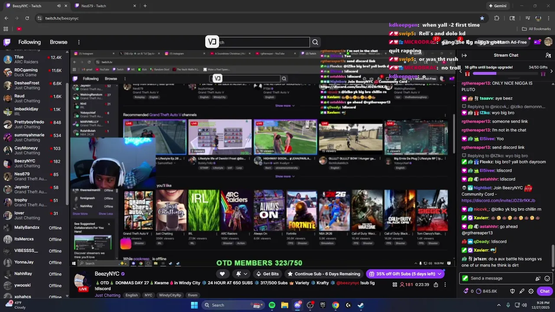Share the BeezyNYC stream
This screenshot has width=555, height=312.
click(436, 285)
